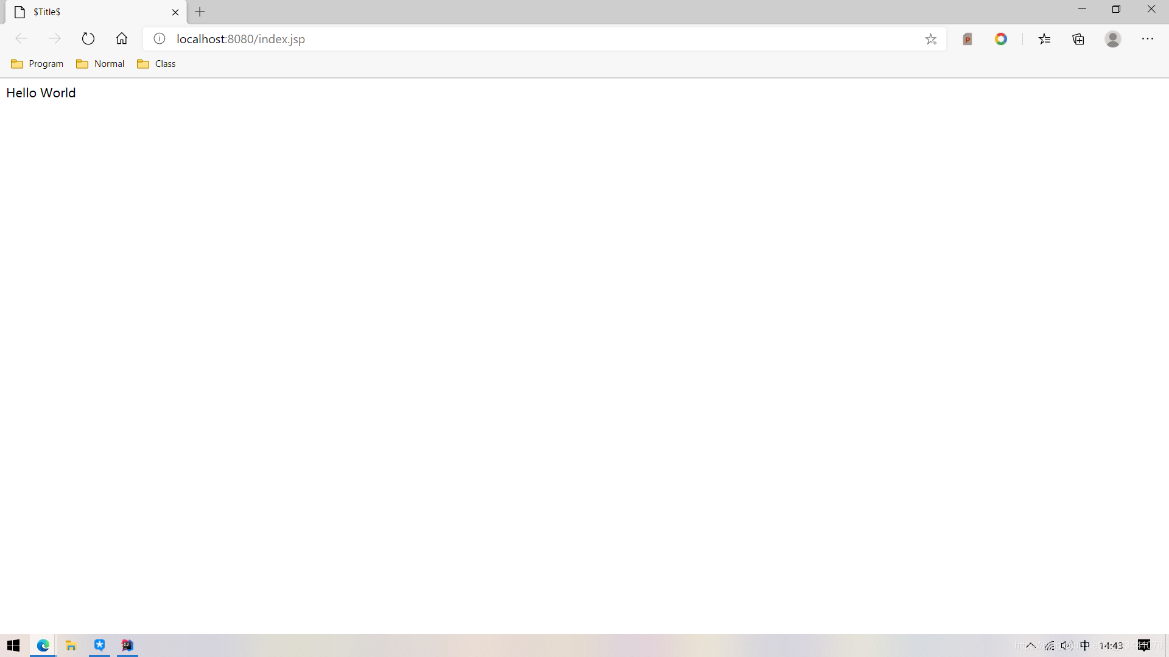Screen dimensions: 1169x657
Task: Click the new tab plus button
Action: [x=199, y=12]
